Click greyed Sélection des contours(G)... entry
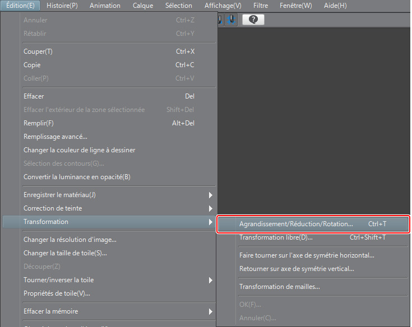The width and height of the screenshot is (412, 327). tap(109, 163)
